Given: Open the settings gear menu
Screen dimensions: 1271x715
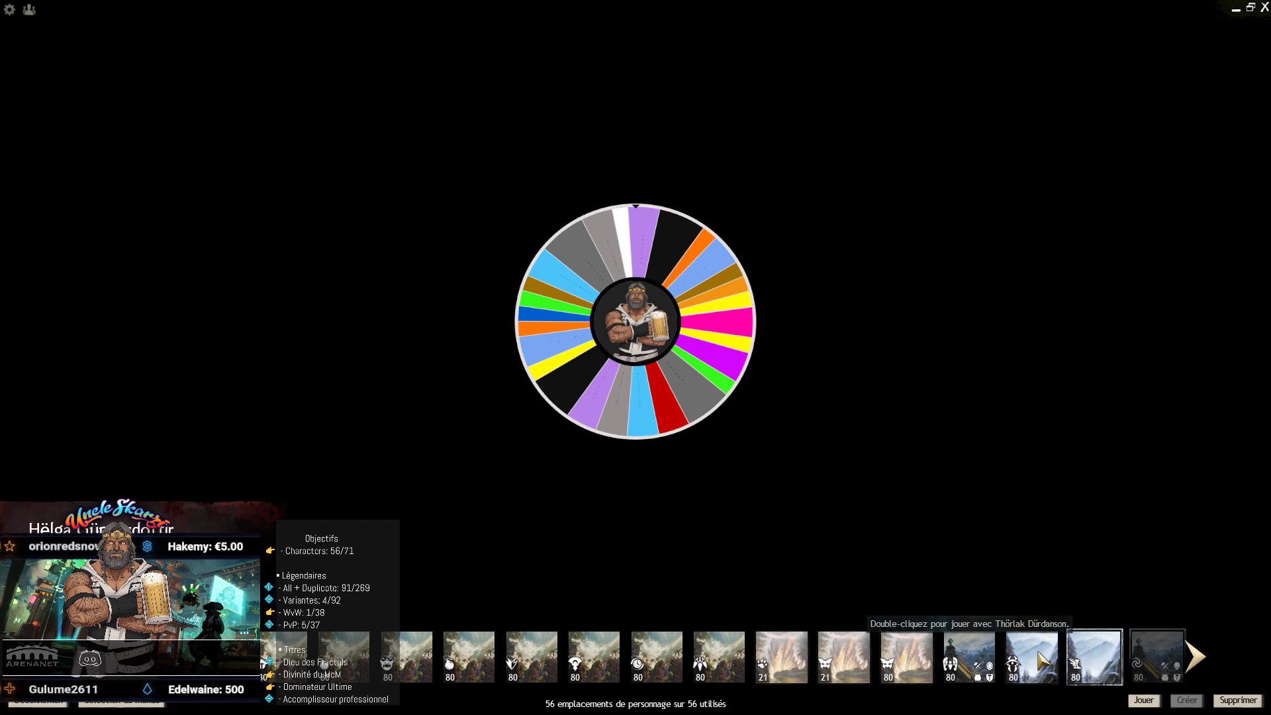Looking at the screenshot, I should click(x=9, y=9).
